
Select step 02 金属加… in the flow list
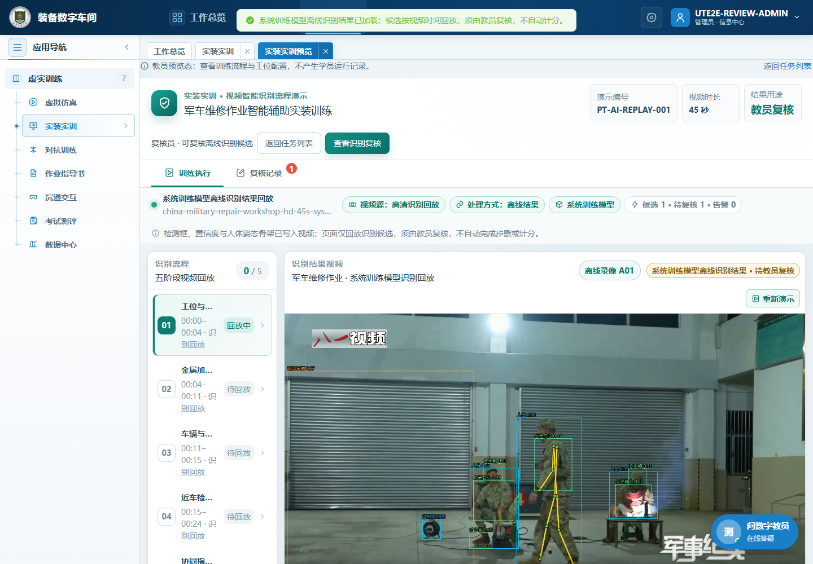pos(212,389)
